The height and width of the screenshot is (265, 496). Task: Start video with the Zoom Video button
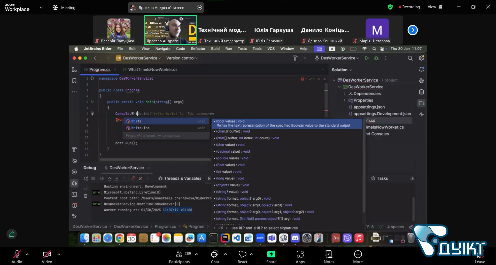tap(47, 256)
